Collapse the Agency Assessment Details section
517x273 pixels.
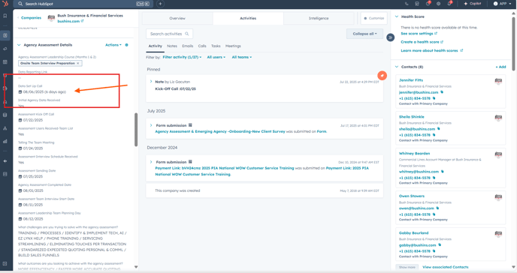point(19,45)
